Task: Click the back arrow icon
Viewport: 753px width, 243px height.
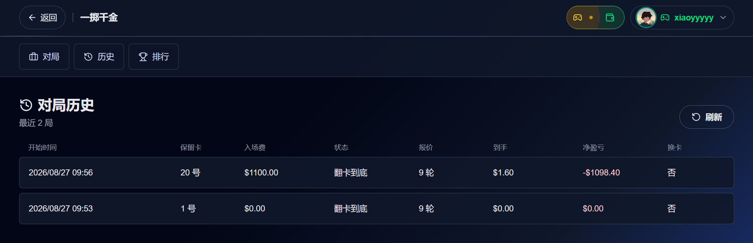Action: (x=32, y=17)
